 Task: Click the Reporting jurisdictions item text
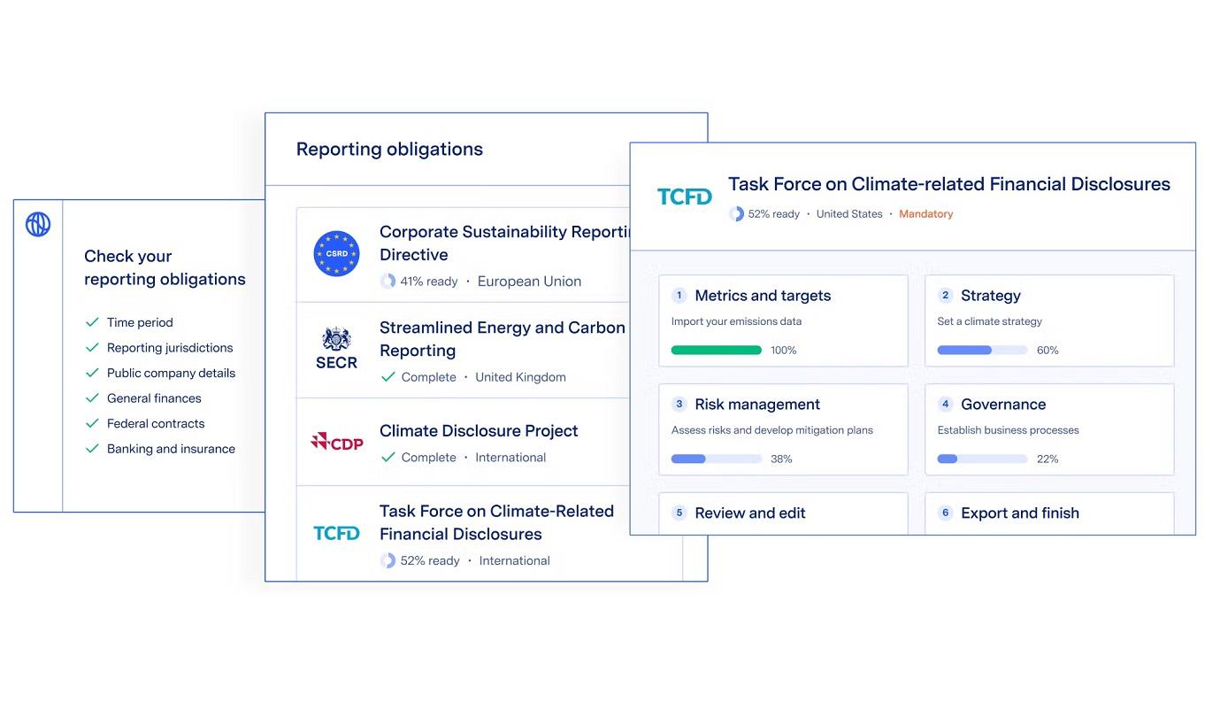tap(170, 348)
